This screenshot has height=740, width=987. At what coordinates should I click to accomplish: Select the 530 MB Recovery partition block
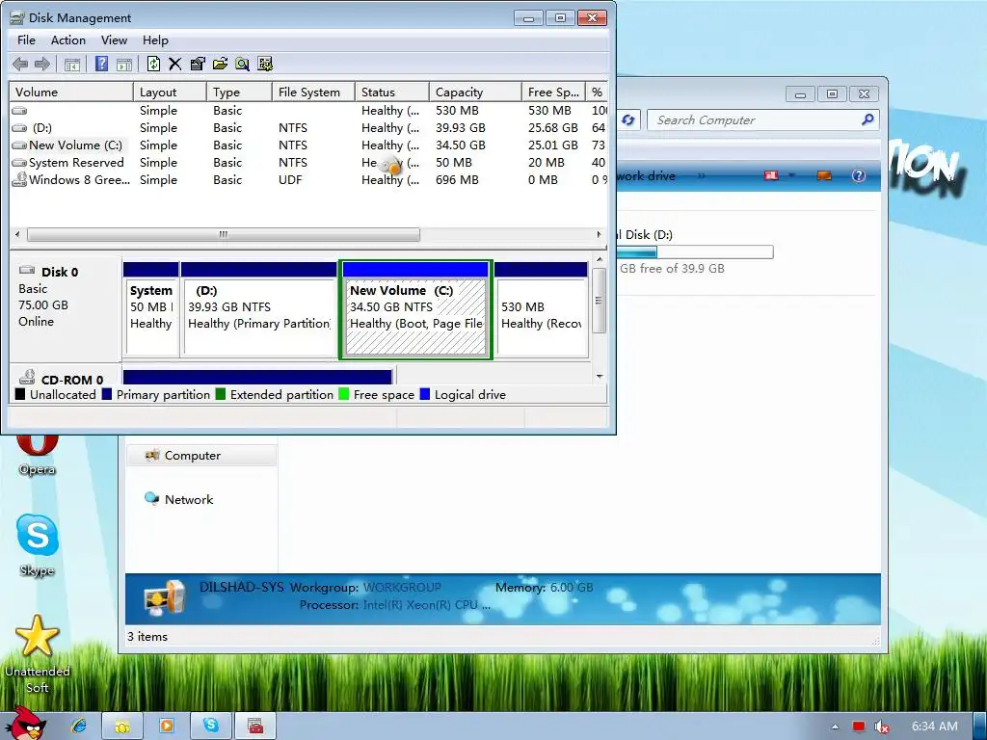(542, 310)
